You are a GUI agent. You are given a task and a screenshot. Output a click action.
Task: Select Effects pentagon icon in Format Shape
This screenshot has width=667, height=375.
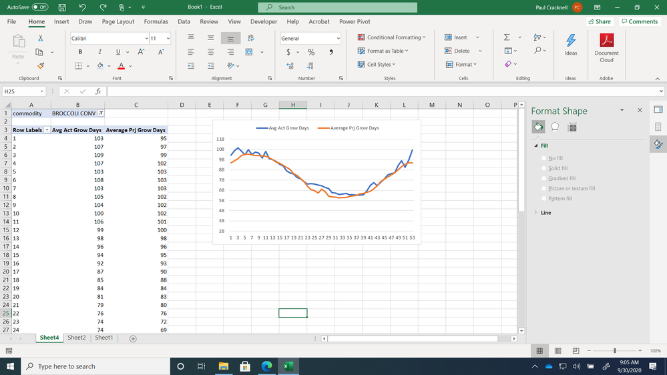555,127
